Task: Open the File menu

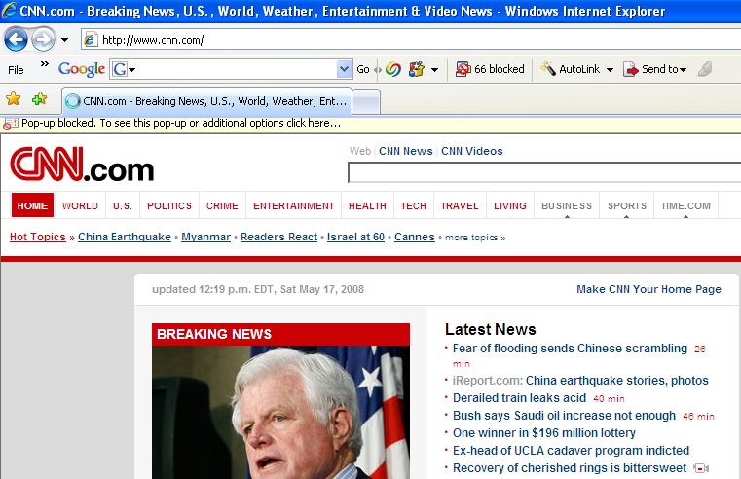Action: 16,69
